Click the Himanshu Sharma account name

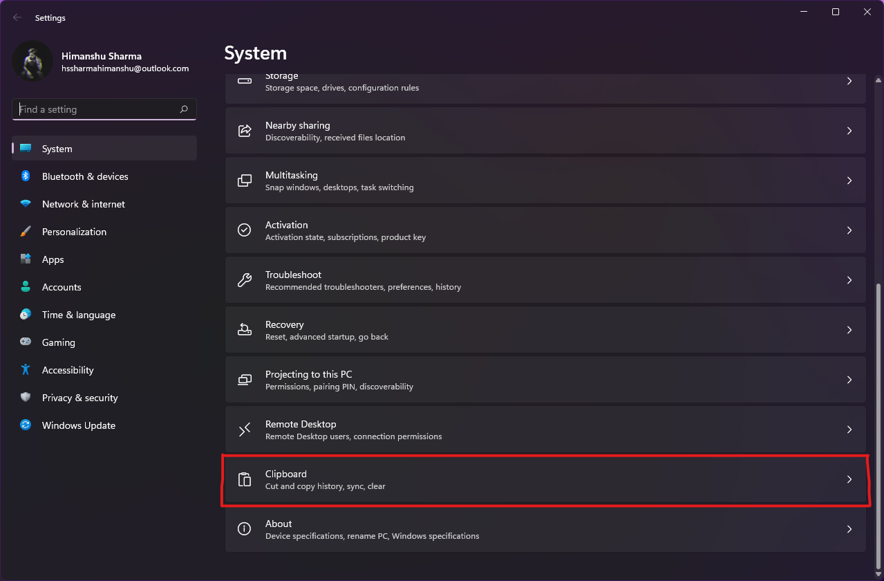click(102, 56)
